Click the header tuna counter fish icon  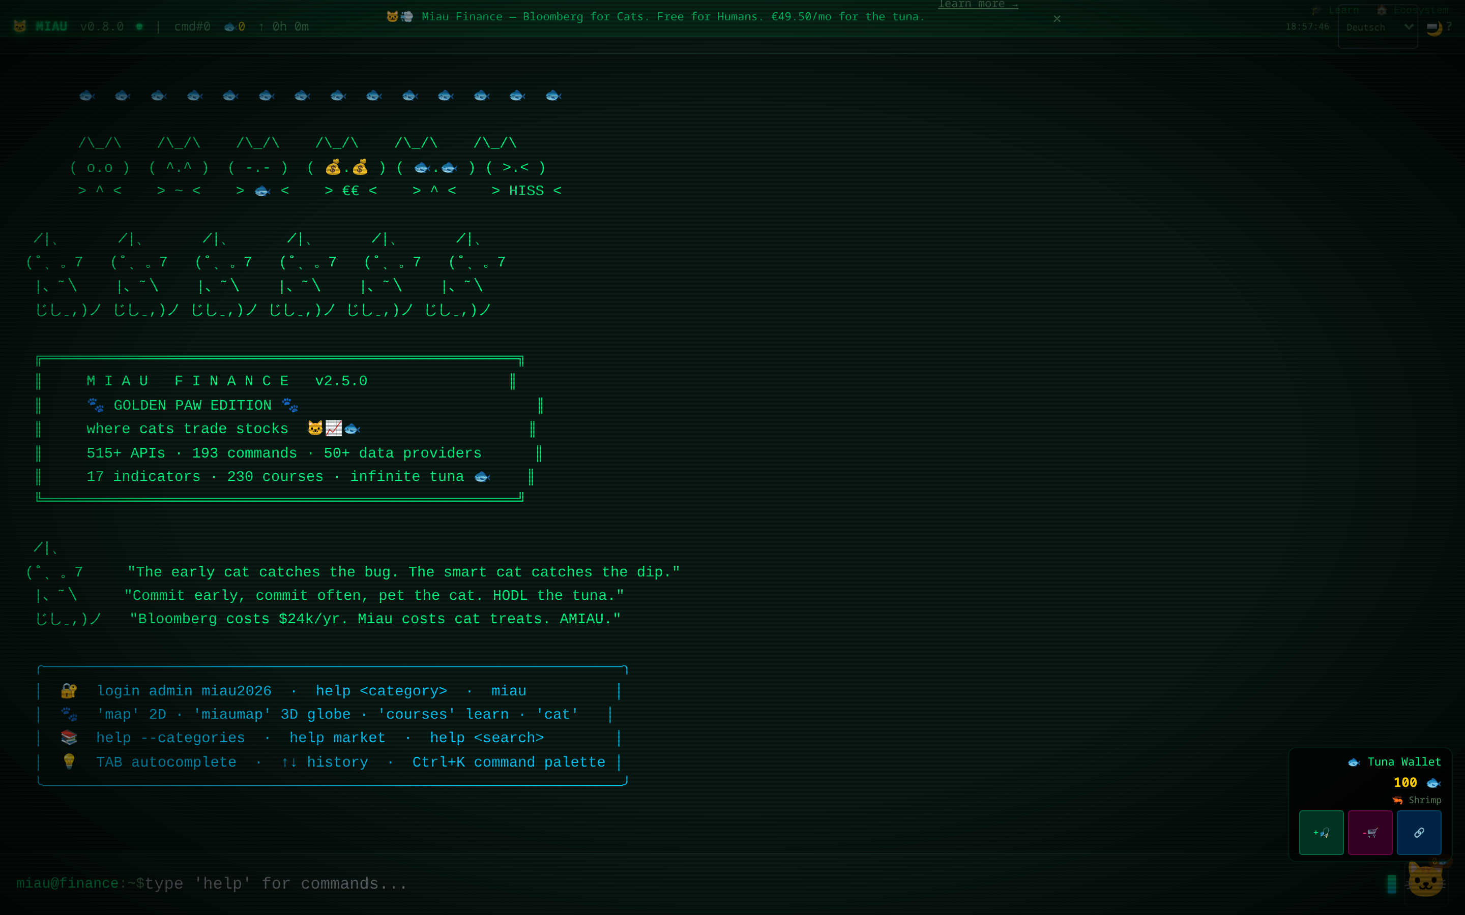pos(229,26)
